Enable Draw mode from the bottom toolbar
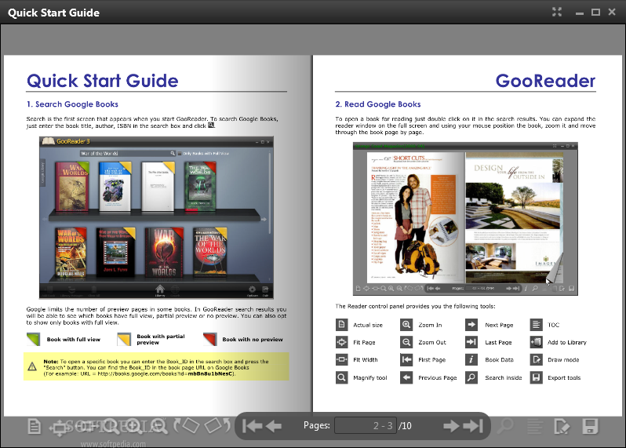Viewport: 626px width, 448px height. pos(562,427)
